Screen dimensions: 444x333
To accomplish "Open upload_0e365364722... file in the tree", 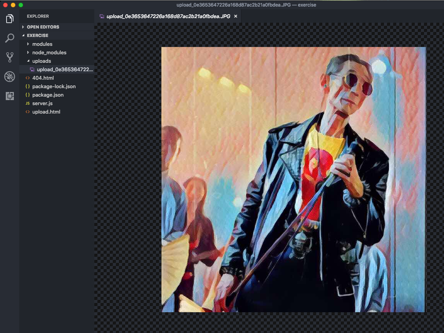I will pyautogui.click(x=57, y=69).
